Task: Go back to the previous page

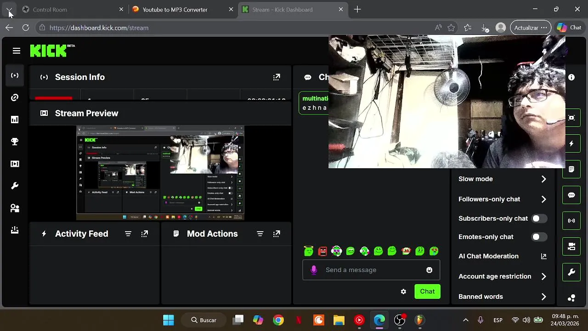Action: [9, 28]
